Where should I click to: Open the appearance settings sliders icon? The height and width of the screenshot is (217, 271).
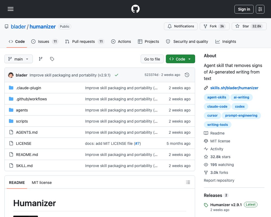260,9
